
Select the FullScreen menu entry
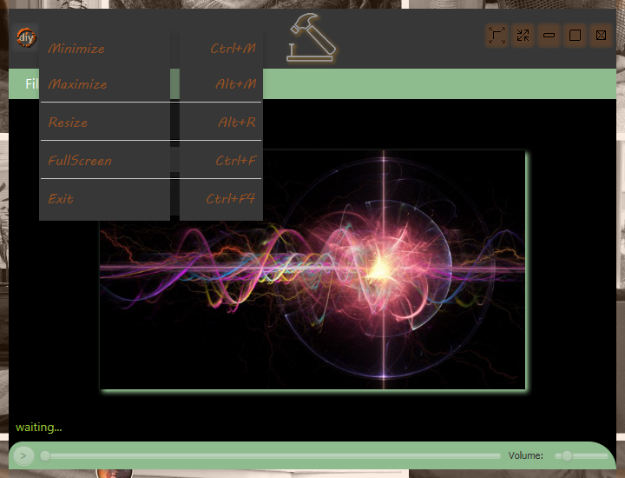pos(151,161)
